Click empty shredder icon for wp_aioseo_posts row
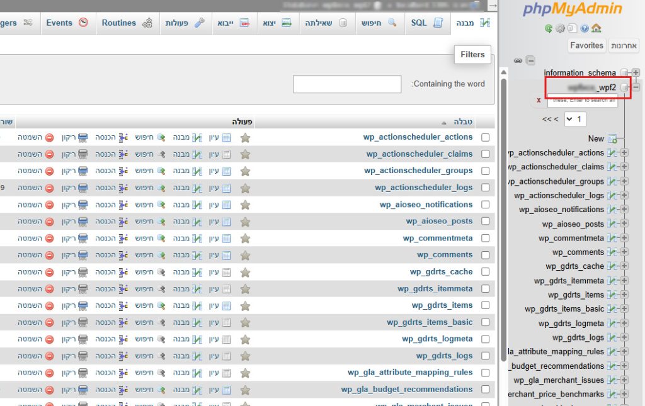This screenshot has height=406, width=645. (x=83, y=222)
